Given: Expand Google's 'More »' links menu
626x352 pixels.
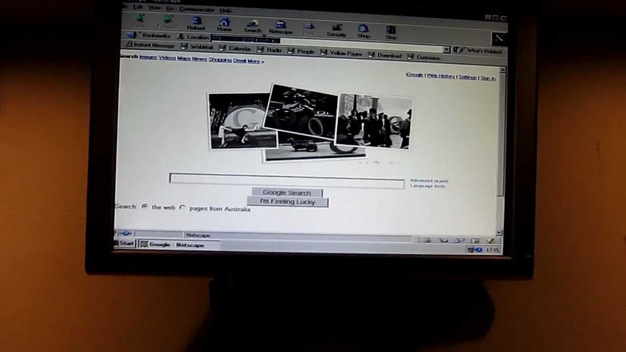Looking at the screenshot, I should click(255, 61).
